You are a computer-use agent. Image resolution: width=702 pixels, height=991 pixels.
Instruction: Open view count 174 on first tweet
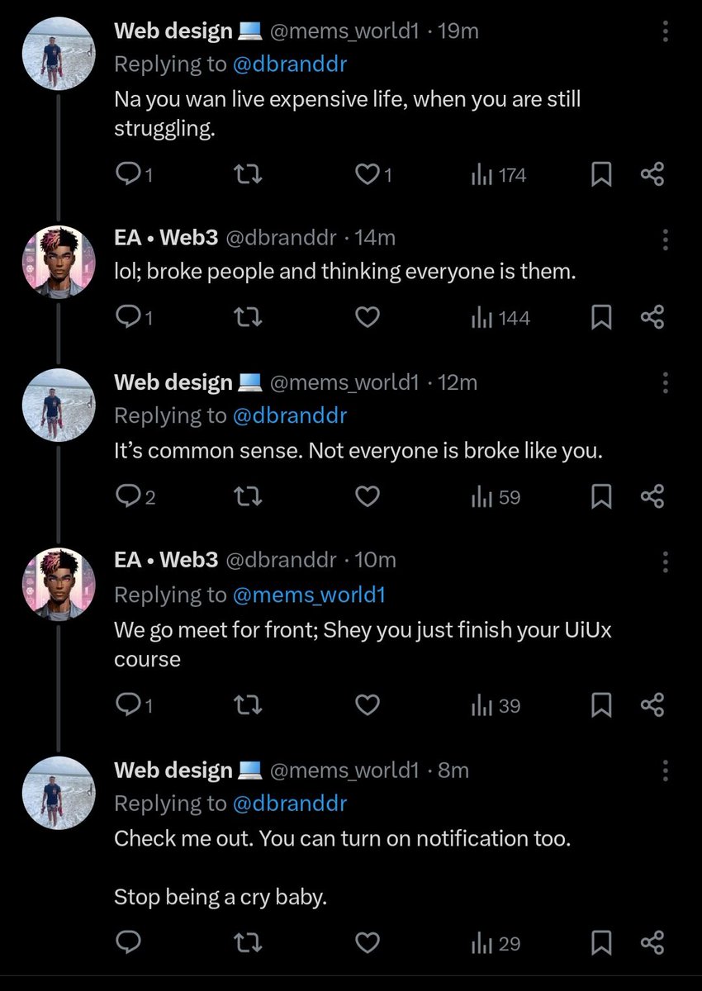tap(498, 174)
